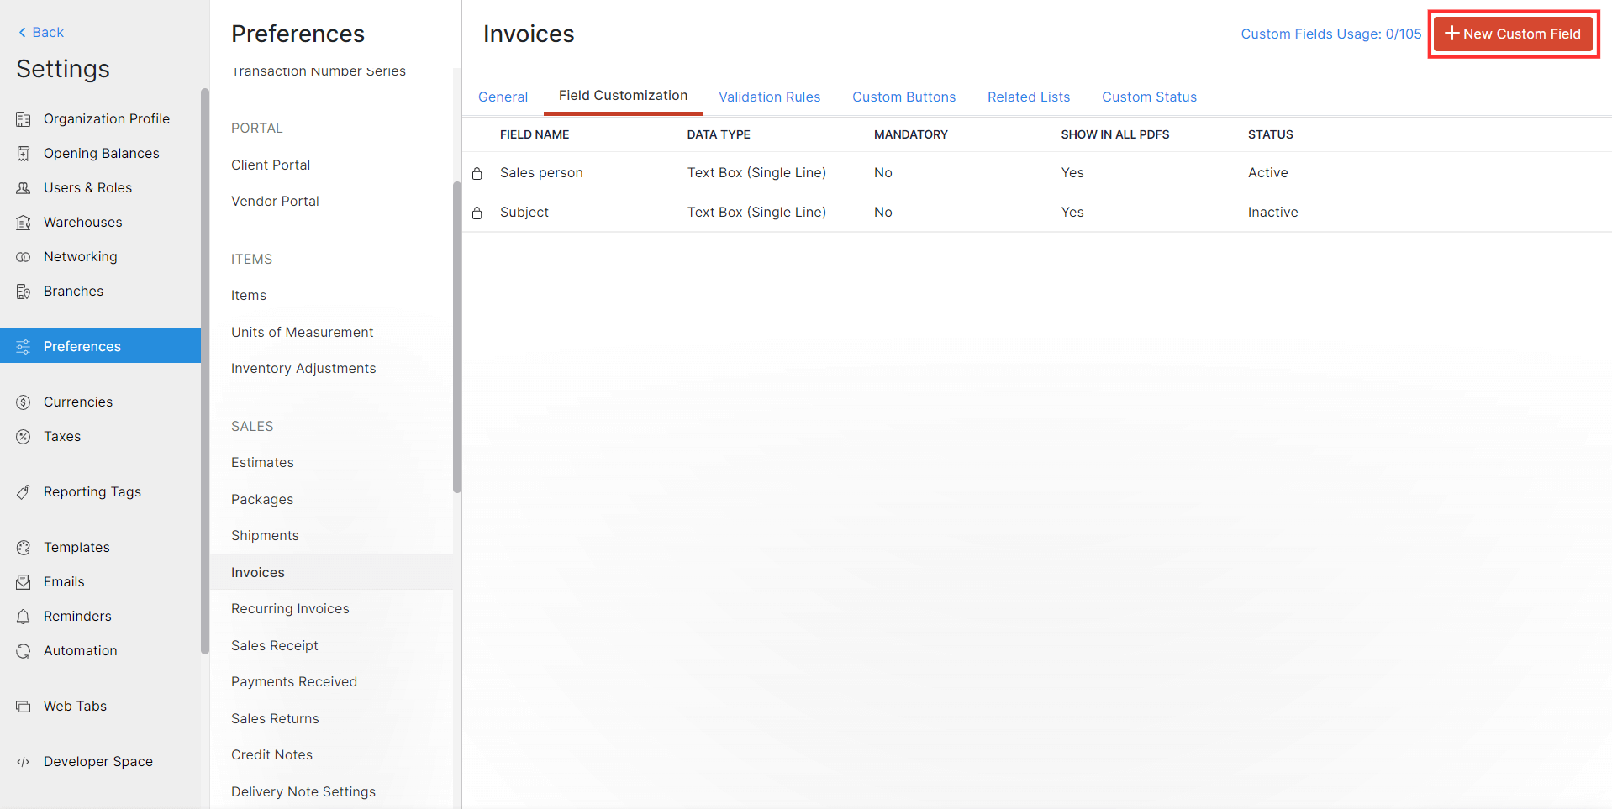
Task: Select the Warehouses settings icon
Action: 24,222
